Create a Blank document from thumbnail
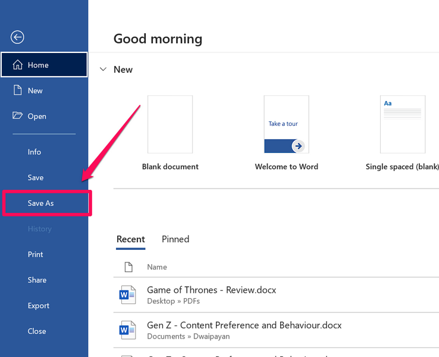The width and height of the screenshot is (439, 357). point(170,124)
